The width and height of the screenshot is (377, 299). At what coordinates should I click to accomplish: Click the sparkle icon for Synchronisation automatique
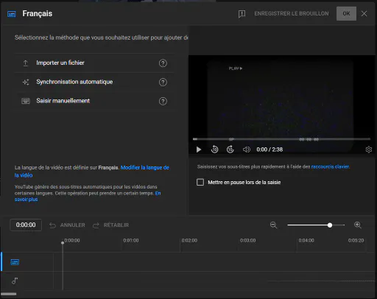[26, 82]
